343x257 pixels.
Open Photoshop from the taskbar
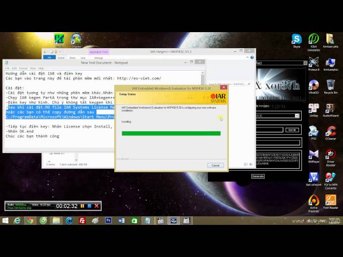[x=108, y=221]
